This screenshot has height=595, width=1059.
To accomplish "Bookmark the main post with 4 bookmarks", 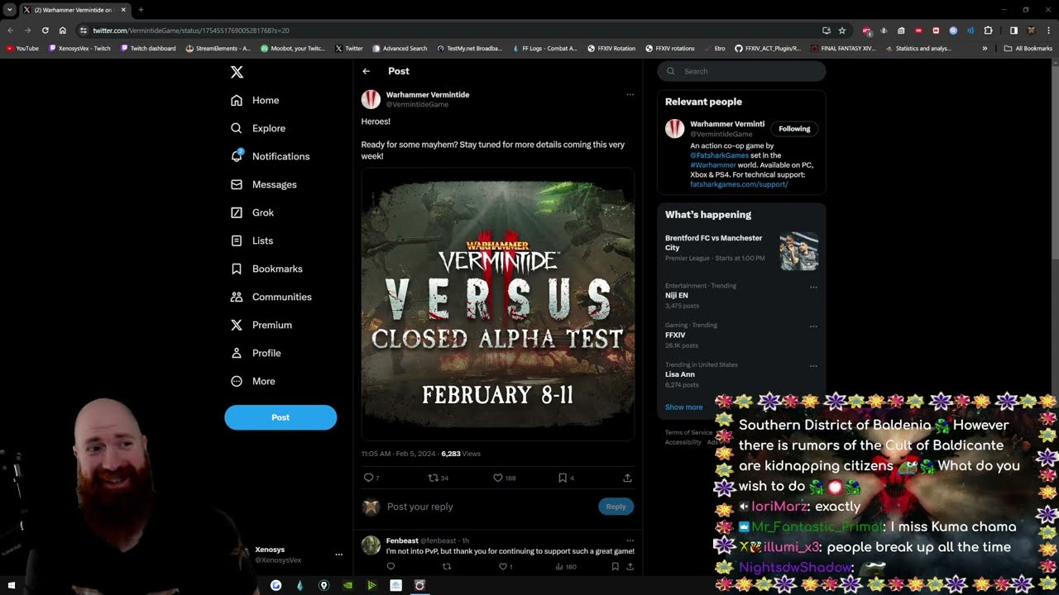I will (x=566, y=478).
